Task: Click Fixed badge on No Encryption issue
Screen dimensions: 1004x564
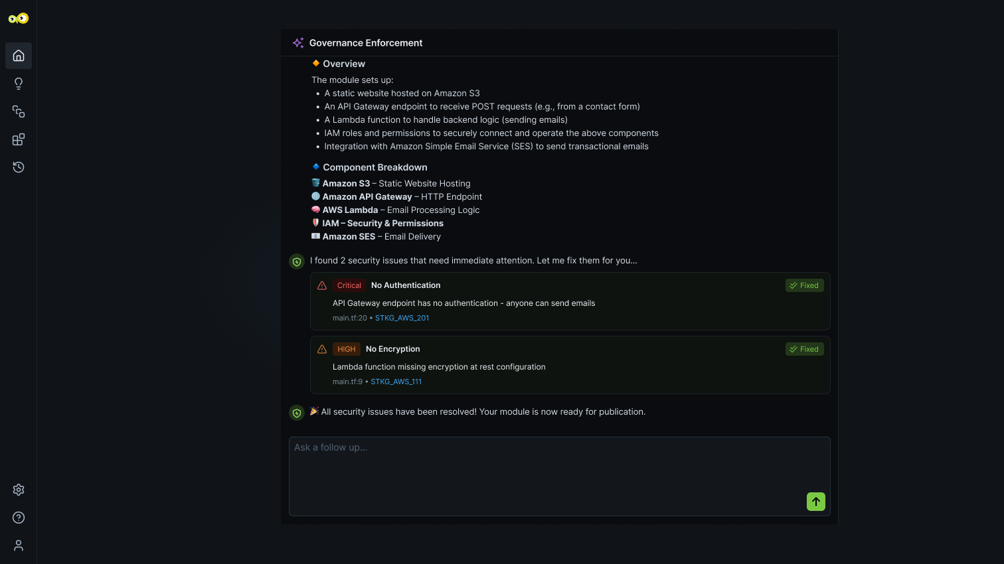Action: pos(804,348)
